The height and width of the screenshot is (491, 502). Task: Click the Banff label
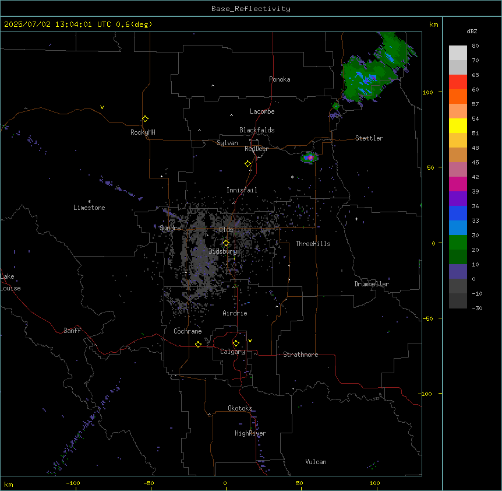pos(72,331)
